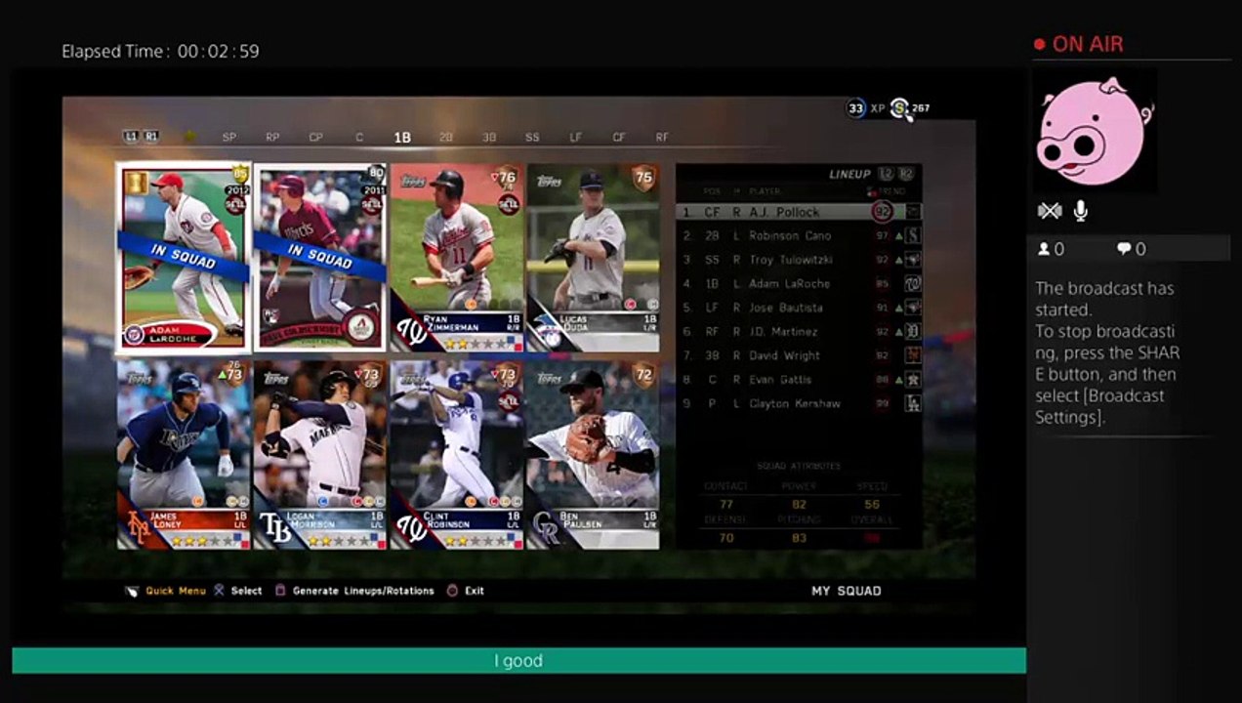The image size is (1242, 703).
Task: Click the comments count bubble icon
Action: click(x=1124, y=249)
